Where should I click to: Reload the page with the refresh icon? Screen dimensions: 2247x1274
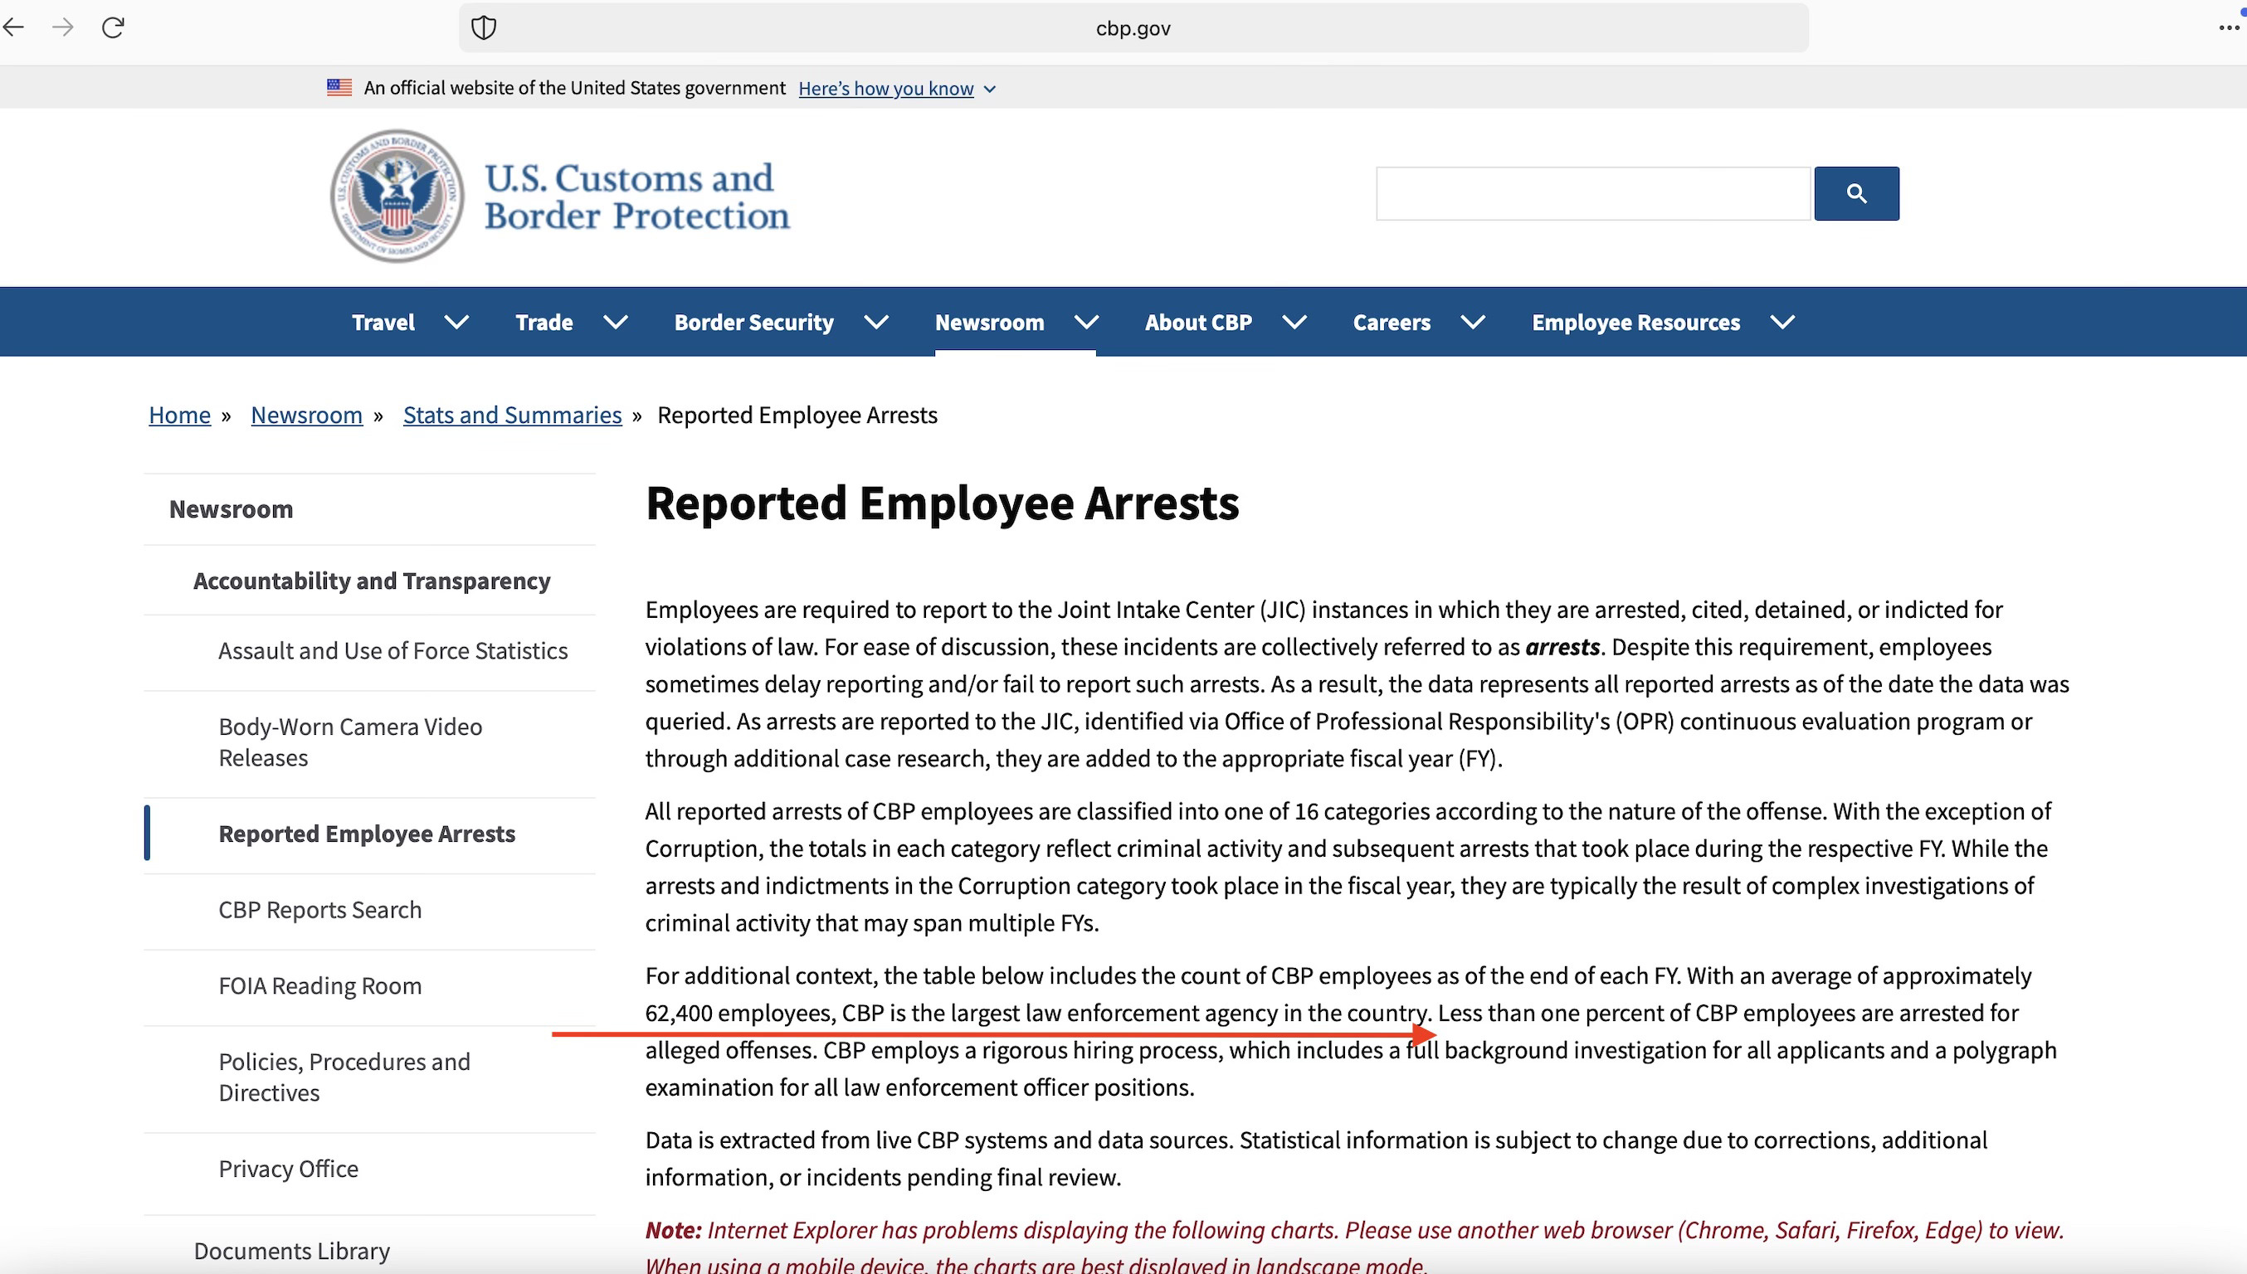113,28
